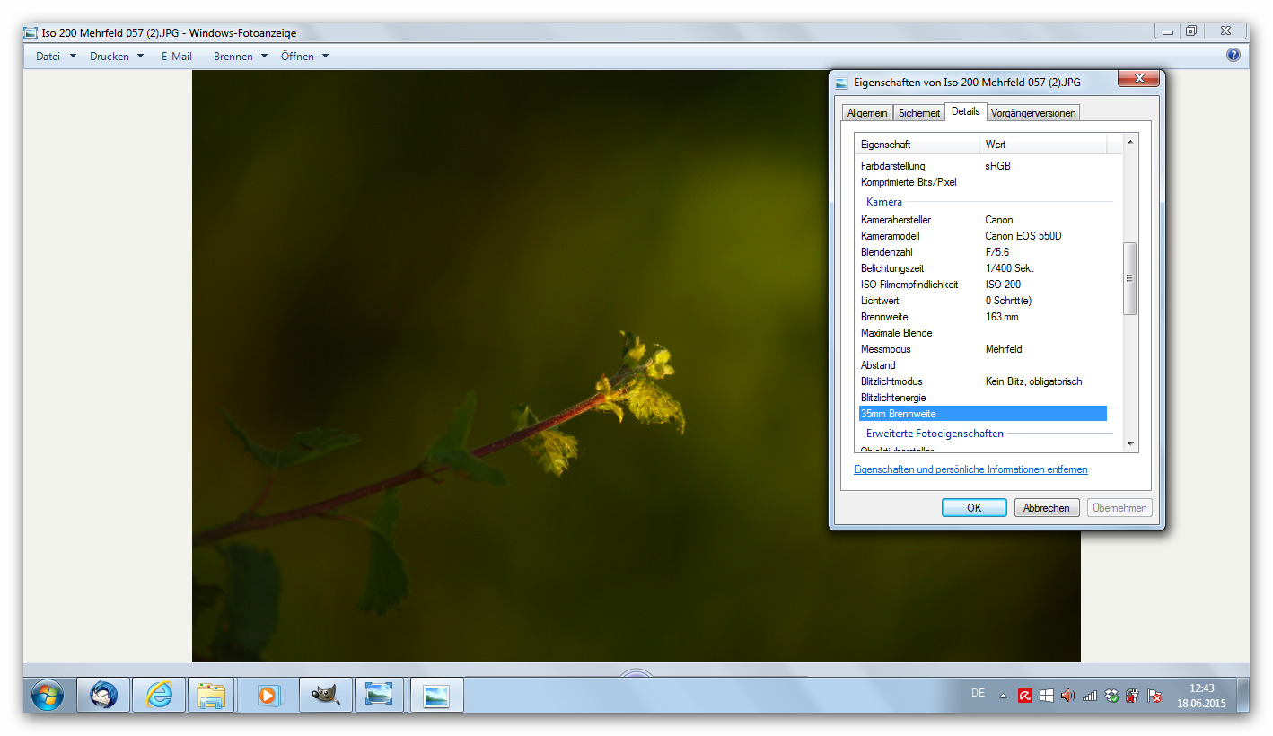Click the scroll-up arrow of details list
The image size is (1273, 736).
tap(1130, 142)
